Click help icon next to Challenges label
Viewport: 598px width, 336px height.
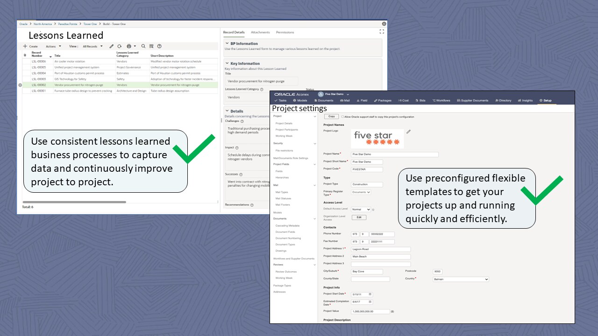pyautogui.click(x=242, y=121)
